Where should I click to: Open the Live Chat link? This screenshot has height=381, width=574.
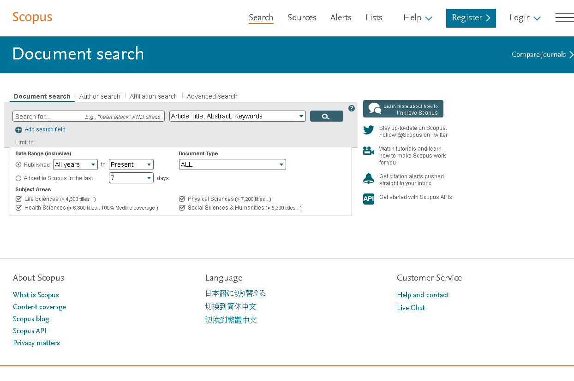pyautogui.click(x=411, y=308)
